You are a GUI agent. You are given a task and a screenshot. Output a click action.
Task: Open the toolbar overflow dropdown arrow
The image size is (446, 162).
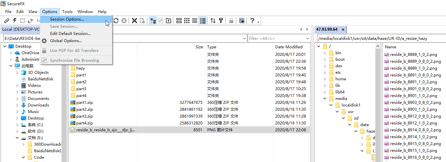click(x=259, y=22)
